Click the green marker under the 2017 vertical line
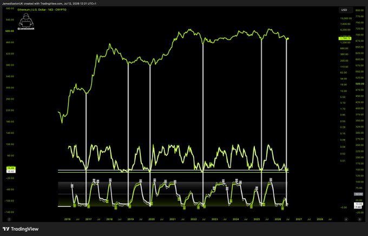The image size is (368, 236). coord(88,206)
